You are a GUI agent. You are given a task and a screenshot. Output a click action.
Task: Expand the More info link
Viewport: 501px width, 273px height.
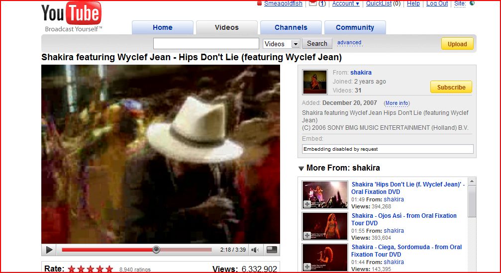(x=397, y=103)
